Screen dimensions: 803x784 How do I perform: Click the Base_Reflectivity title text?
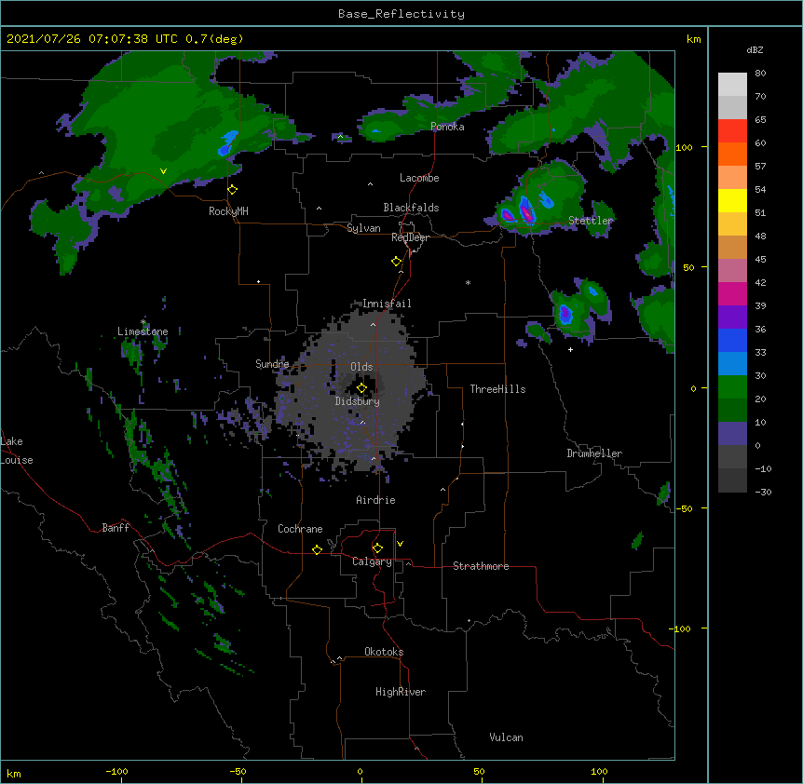coord(401,14)
